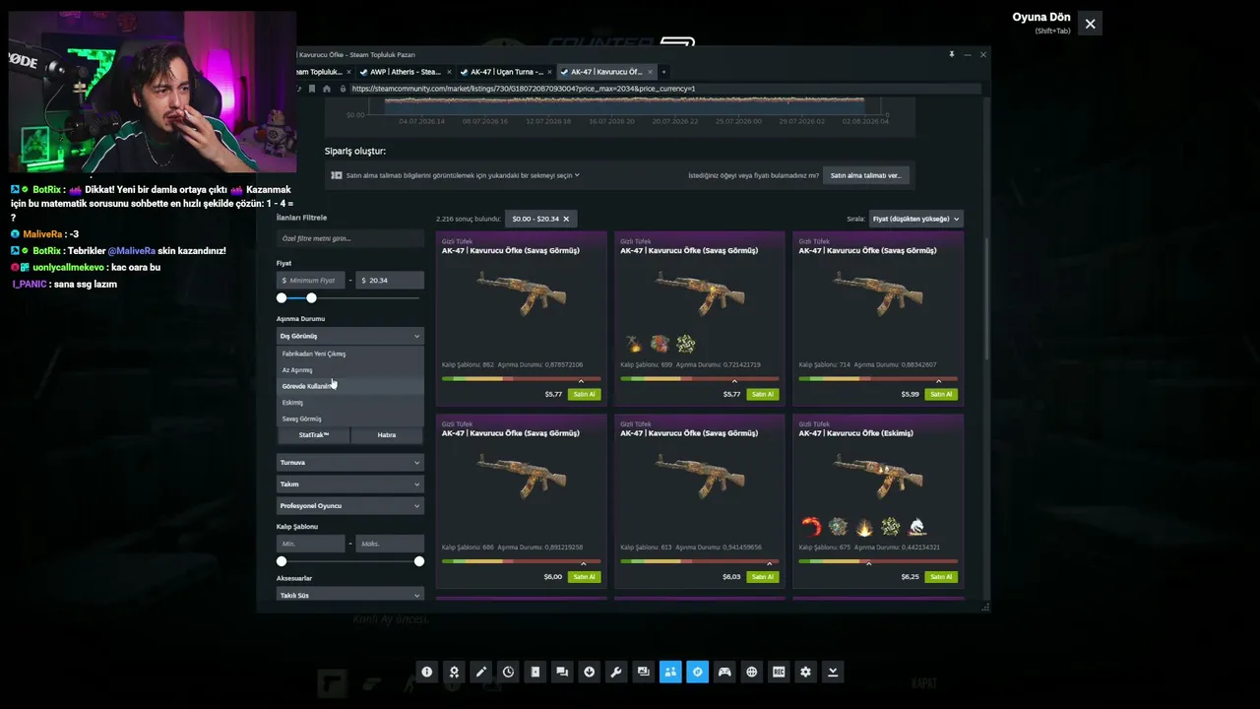Choose Savaş Görmüş wear option
Viewport: 1260px width, 709px height.
[x=350, y=419]
